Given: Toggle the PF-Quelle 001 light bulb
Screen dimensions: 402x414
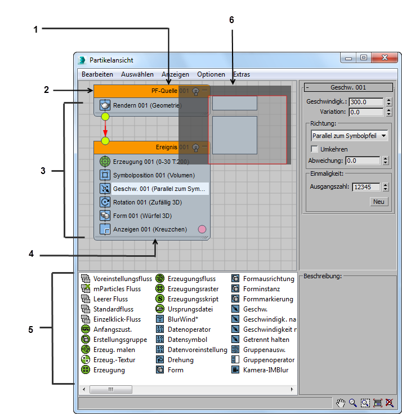Looking at the screenshot, I should pyautogui.click(x=195, y=91).
